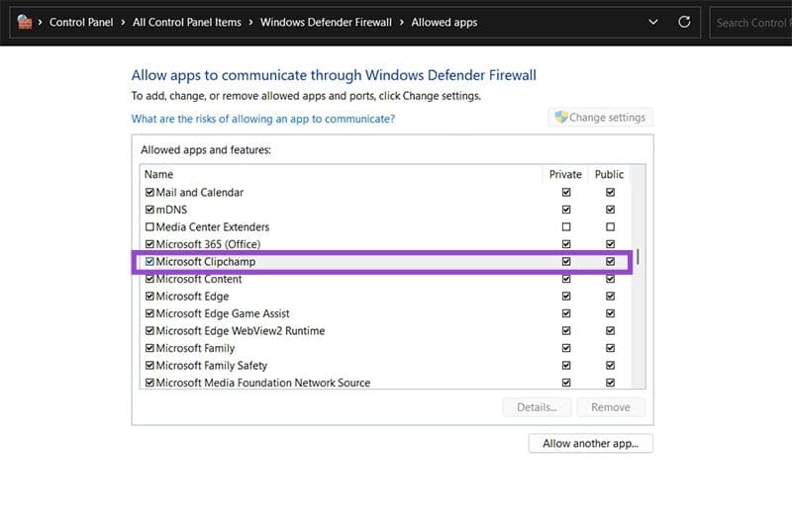Enable Public checkbox for Media Center Extenders
The width and height of the screenshot is (792, 520).
coord(610,227)
